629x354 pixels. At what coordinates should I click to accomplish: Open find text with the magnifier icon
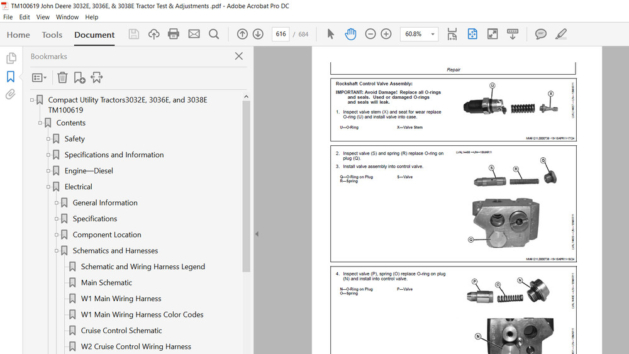pyautogui.click(x=214, y=34)
